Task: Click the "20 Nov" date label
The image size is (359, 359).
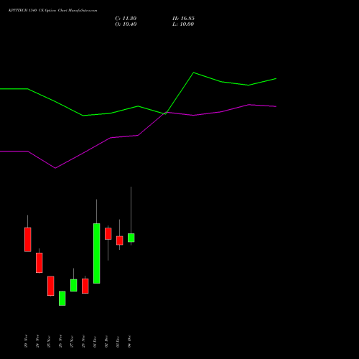Action: coord(26,341)
